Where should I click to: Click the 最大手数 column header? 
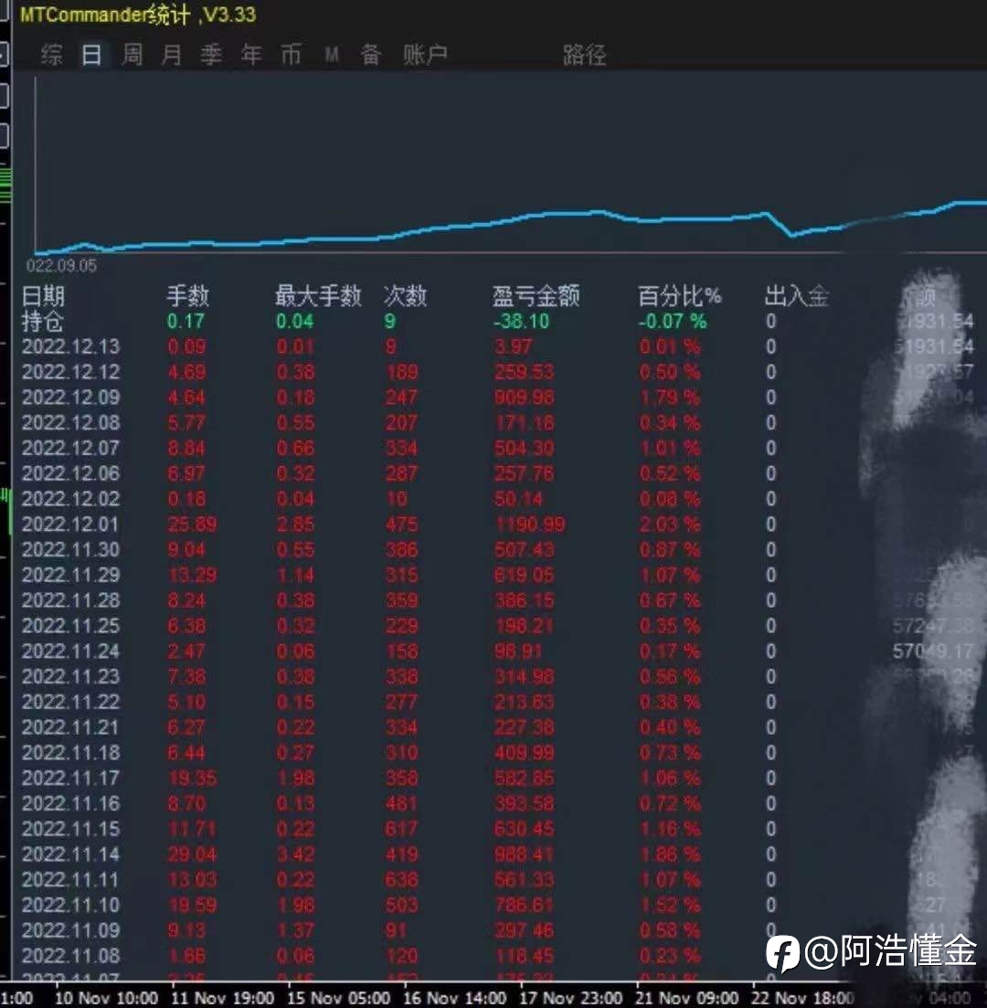click(318, 296)
